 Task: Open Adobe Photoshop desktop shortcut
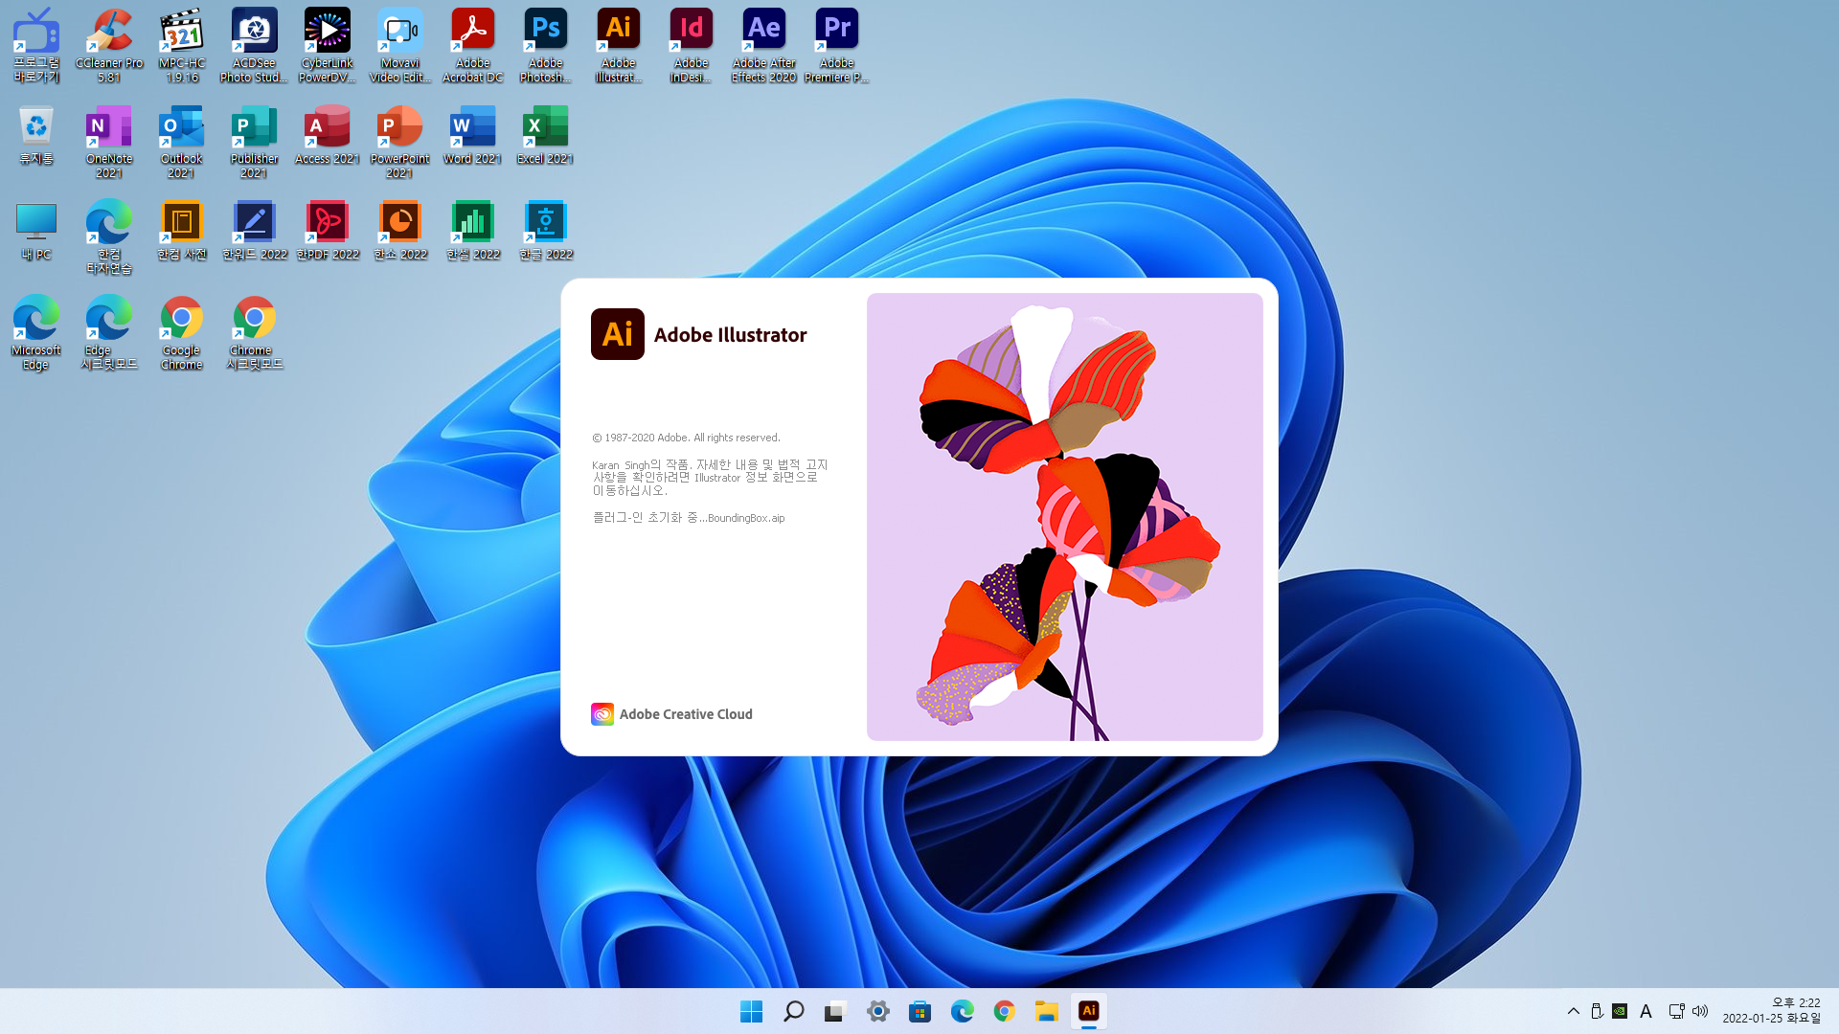(545, 31)
